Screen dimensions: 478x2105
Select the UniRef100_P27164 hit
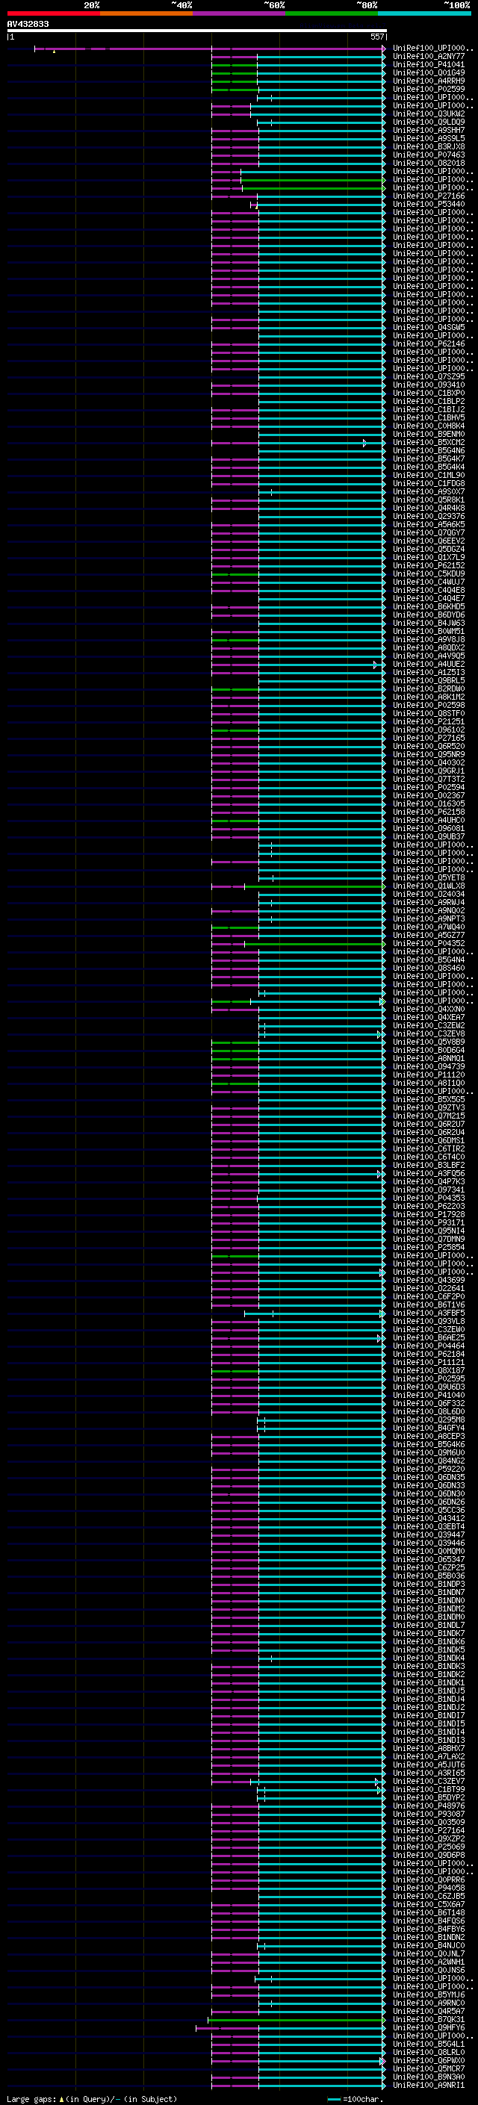pos(429,1830)
